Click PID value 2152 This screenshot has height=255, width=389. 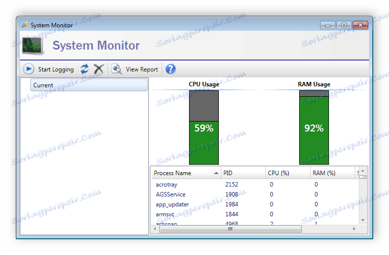tap(231, 185)
